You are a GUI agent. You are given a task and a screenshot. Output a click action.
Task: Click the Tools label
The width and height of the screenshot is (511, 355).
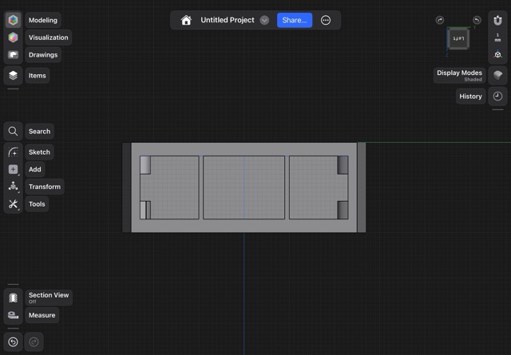tap(37, 204)
